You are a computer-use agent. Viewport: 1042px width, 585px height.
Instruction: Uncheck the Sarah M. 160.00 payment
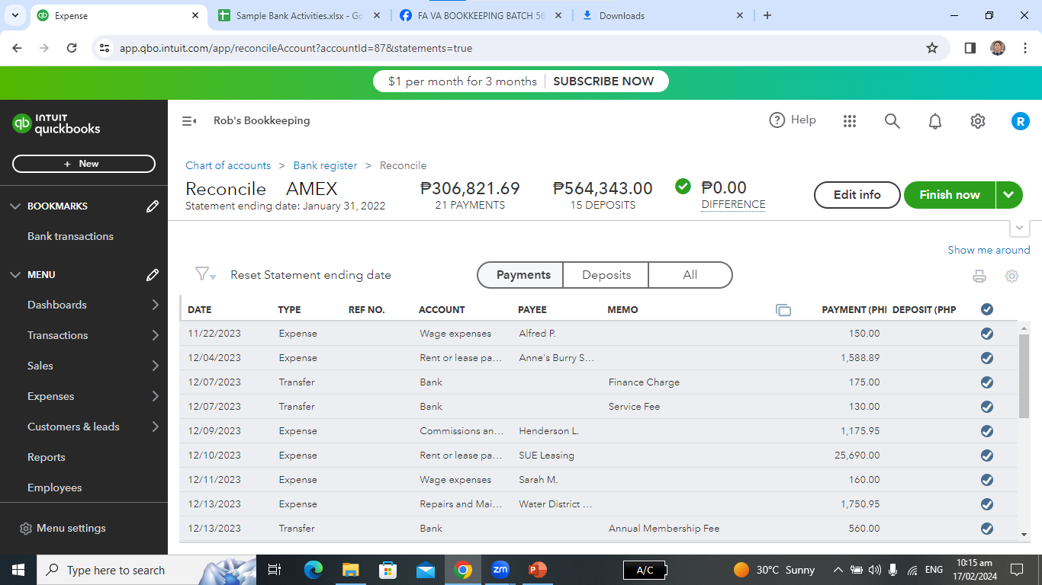coord(987,480)
